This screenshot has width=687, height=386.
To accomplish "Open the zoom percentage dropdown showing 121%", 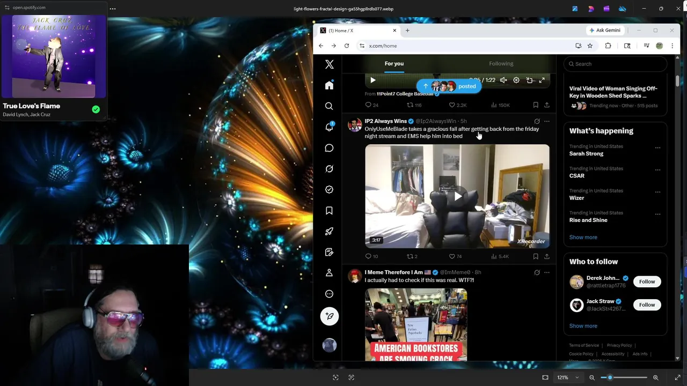I will click(568, 377).
